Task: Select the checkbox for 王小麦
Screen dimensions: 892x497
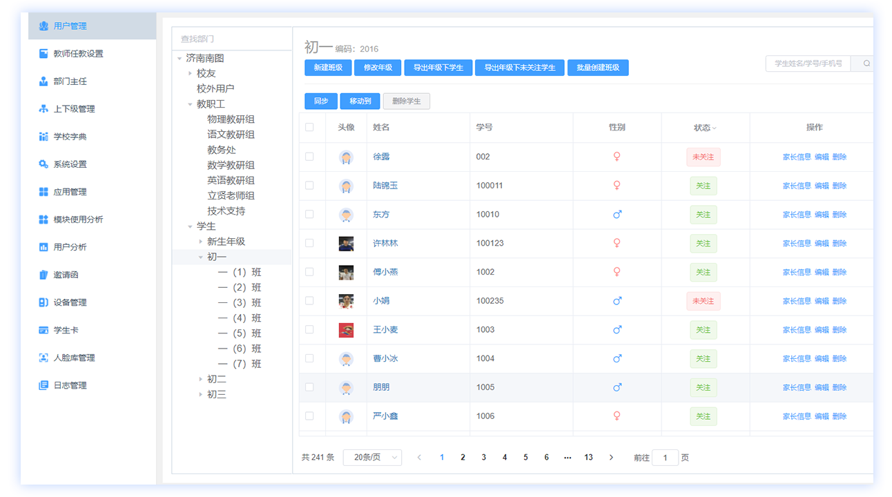Action: [309, 330]
